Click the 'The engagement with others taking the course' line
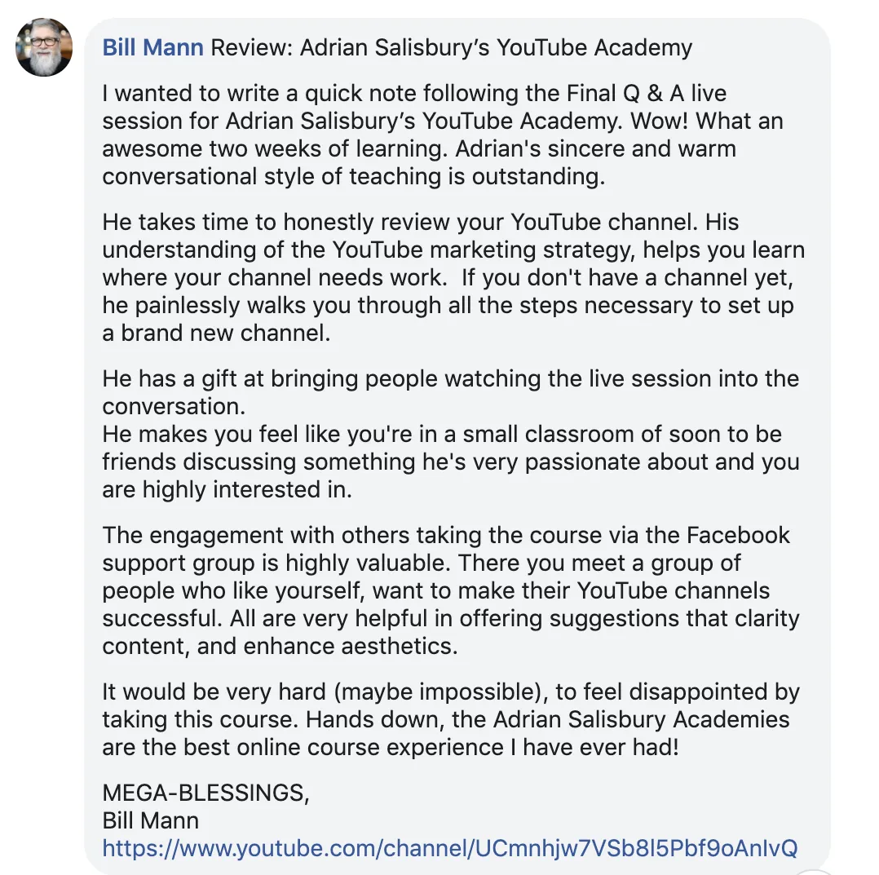 [446, 535]
